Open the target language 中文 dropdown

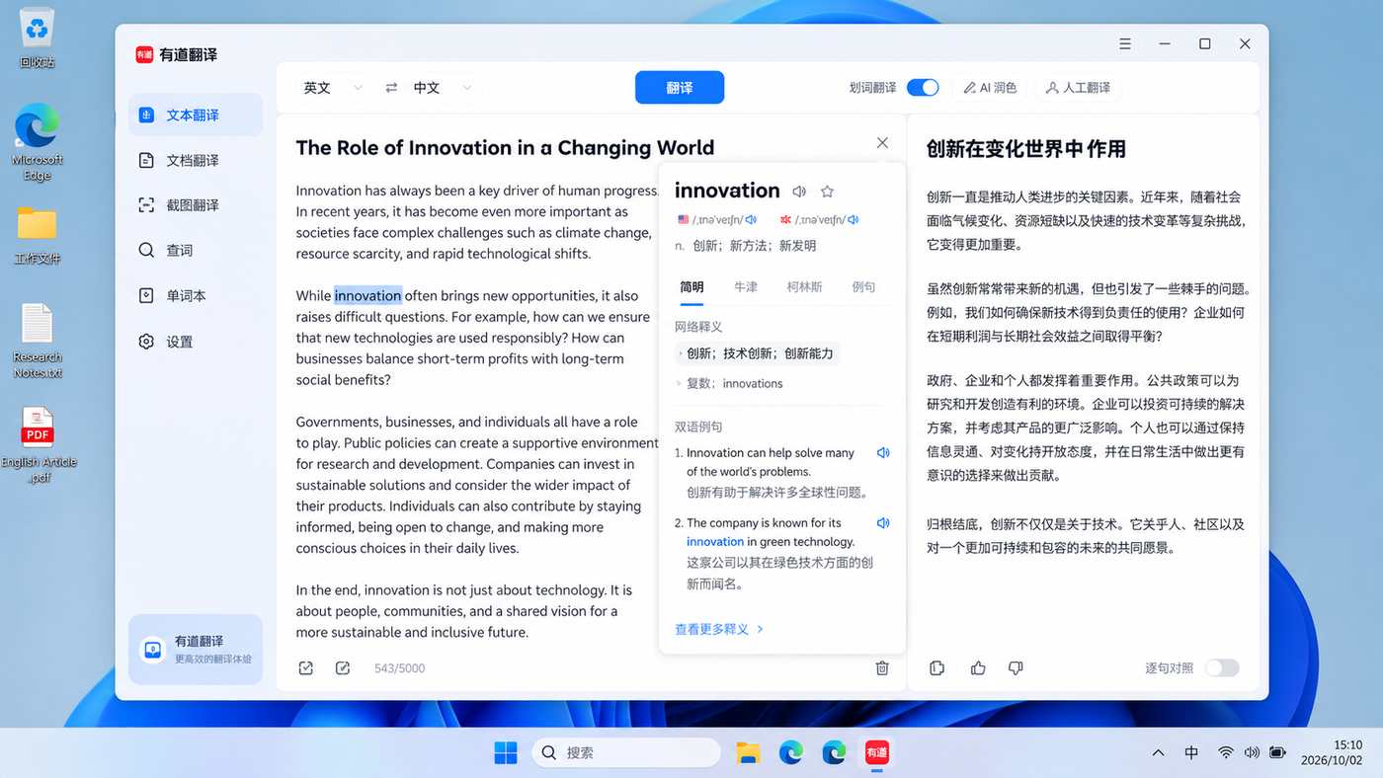coord(443,88)
